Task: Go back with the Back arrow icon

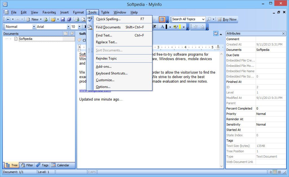Action: pyautogui.click(x=8, y=19)
